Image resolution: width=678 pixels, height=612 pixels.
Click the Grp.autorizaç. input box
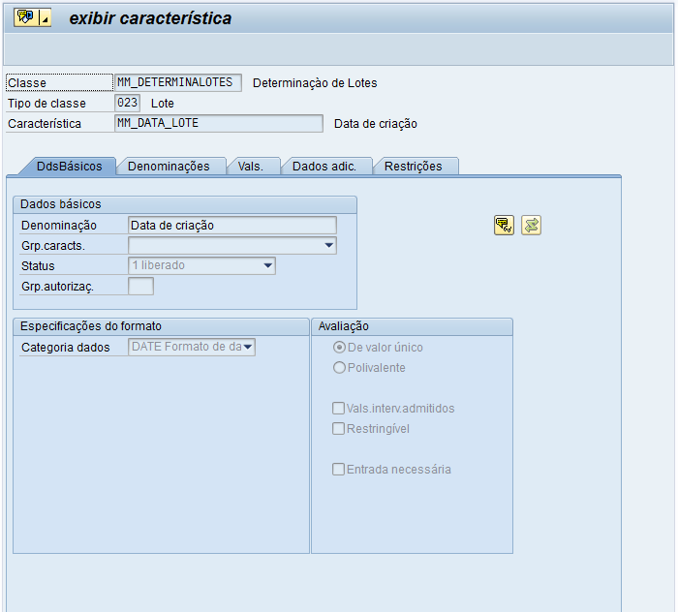pyautogui.click(x=140, y=286)
